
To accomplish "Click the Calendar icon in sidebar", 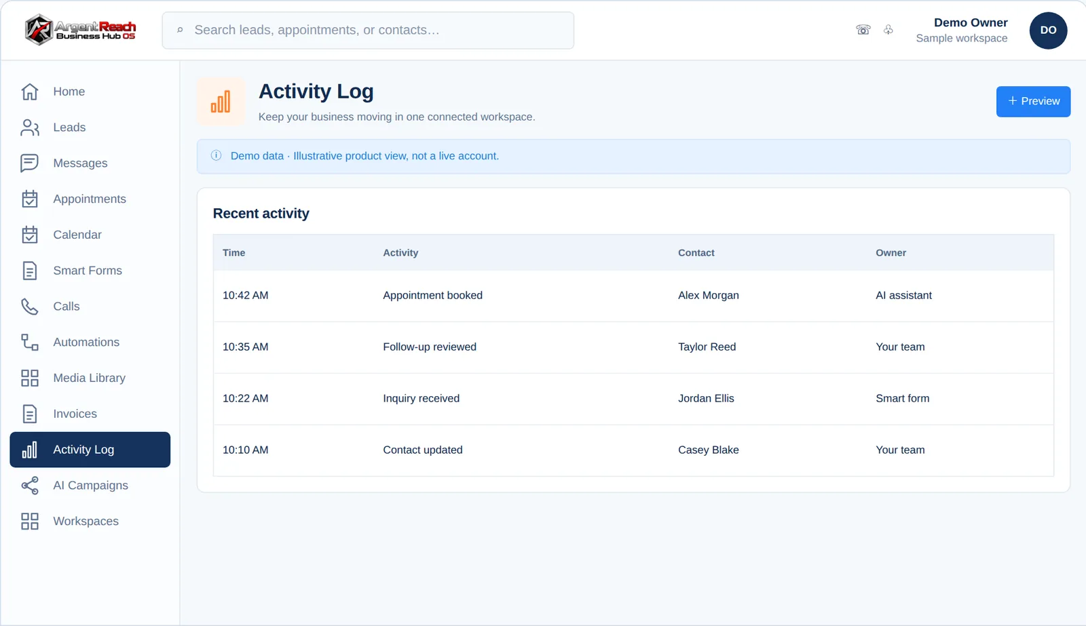I will tap(30, 235).
